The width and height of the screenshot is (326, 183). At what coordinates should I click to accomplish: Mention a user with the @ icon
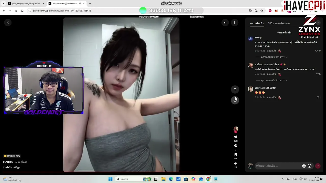point(304,166)
